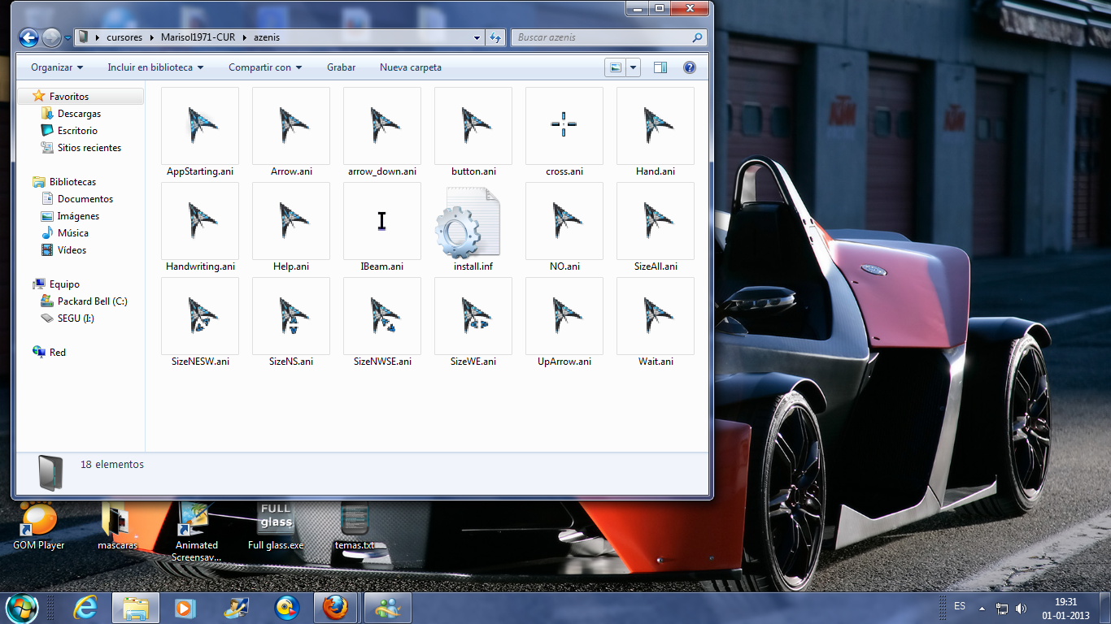Viewport: 1111px width, 624px height.
Task: Click the Buscar azenis search field
Action: [x=610, y=37]
